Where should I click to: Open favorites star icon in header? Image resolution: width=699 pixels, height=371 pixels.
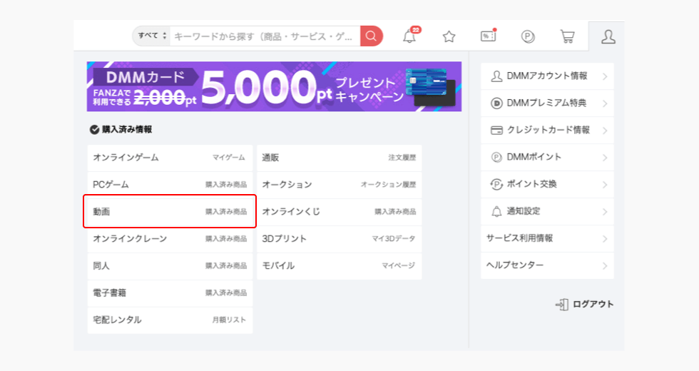coord(449,36)
